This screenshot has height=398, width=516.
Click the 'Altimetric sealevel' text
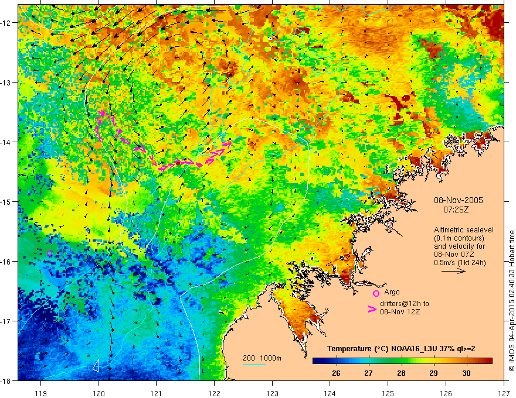pyautogui.click(x=464, y=230)
